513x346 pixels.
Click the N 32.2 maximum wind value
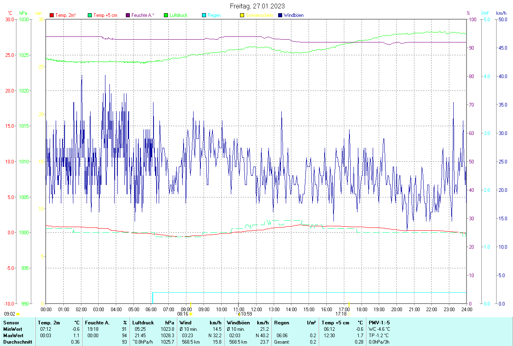coord(214,336)
